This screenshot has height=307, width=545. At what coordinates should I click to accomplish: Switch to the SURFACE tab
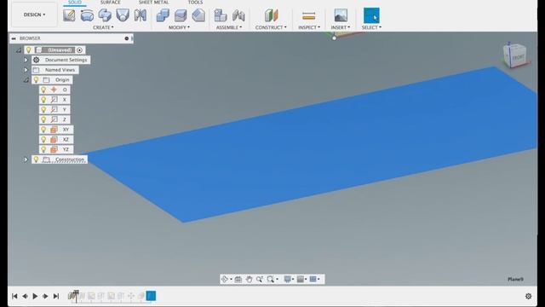[x=111, y=3]
